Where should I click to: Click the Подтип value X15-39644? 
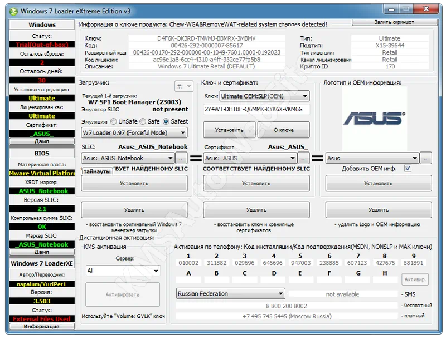[x=390, y=46]
